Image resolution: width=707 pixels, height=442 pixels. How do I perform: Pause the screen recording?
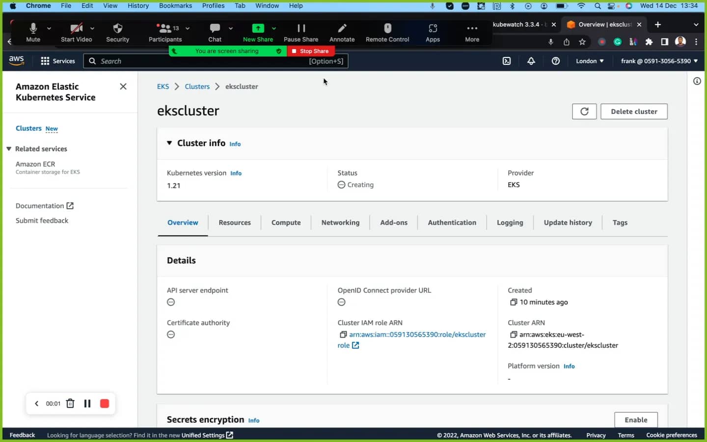pos(87,403)
